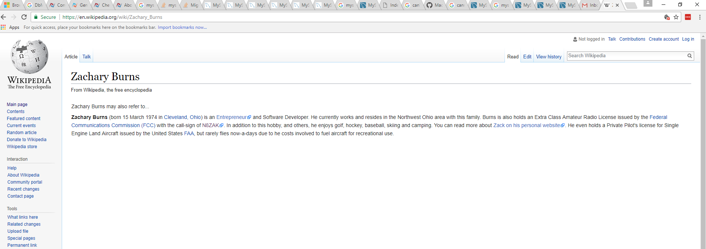The image size is (706, 249).
Task: Close the active Wikipedia tab
Action: (x=617, y=5)
